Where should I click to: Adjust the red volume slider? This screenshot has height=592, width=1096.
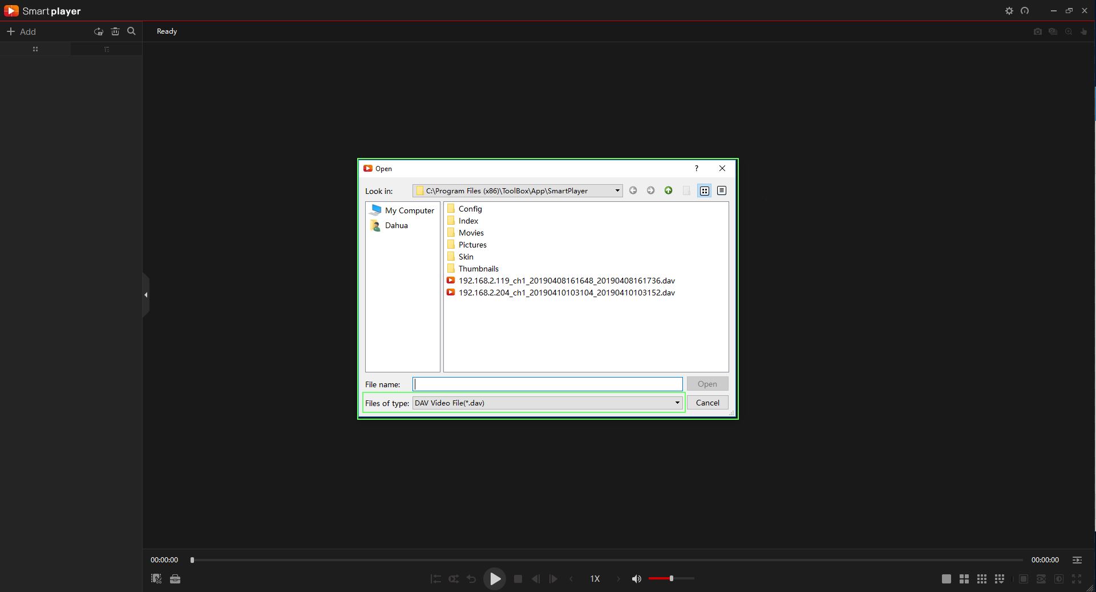click(672, 578)
